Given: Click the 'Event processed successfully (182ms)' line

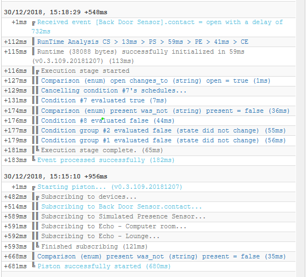Looking at the screenshot, I should pos(106,160).
